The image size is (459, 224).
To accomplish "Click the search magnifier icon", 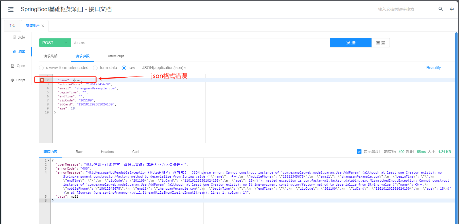I will pyautogui.click(x=441, y=9).
